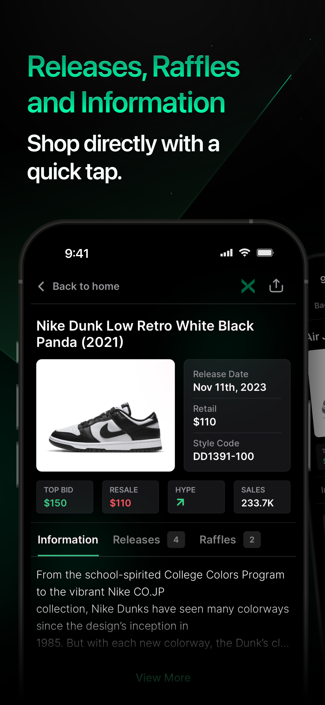
Task: Select the Sales 233.7K card
Action: pyautogui.click(x=262, y=497)
